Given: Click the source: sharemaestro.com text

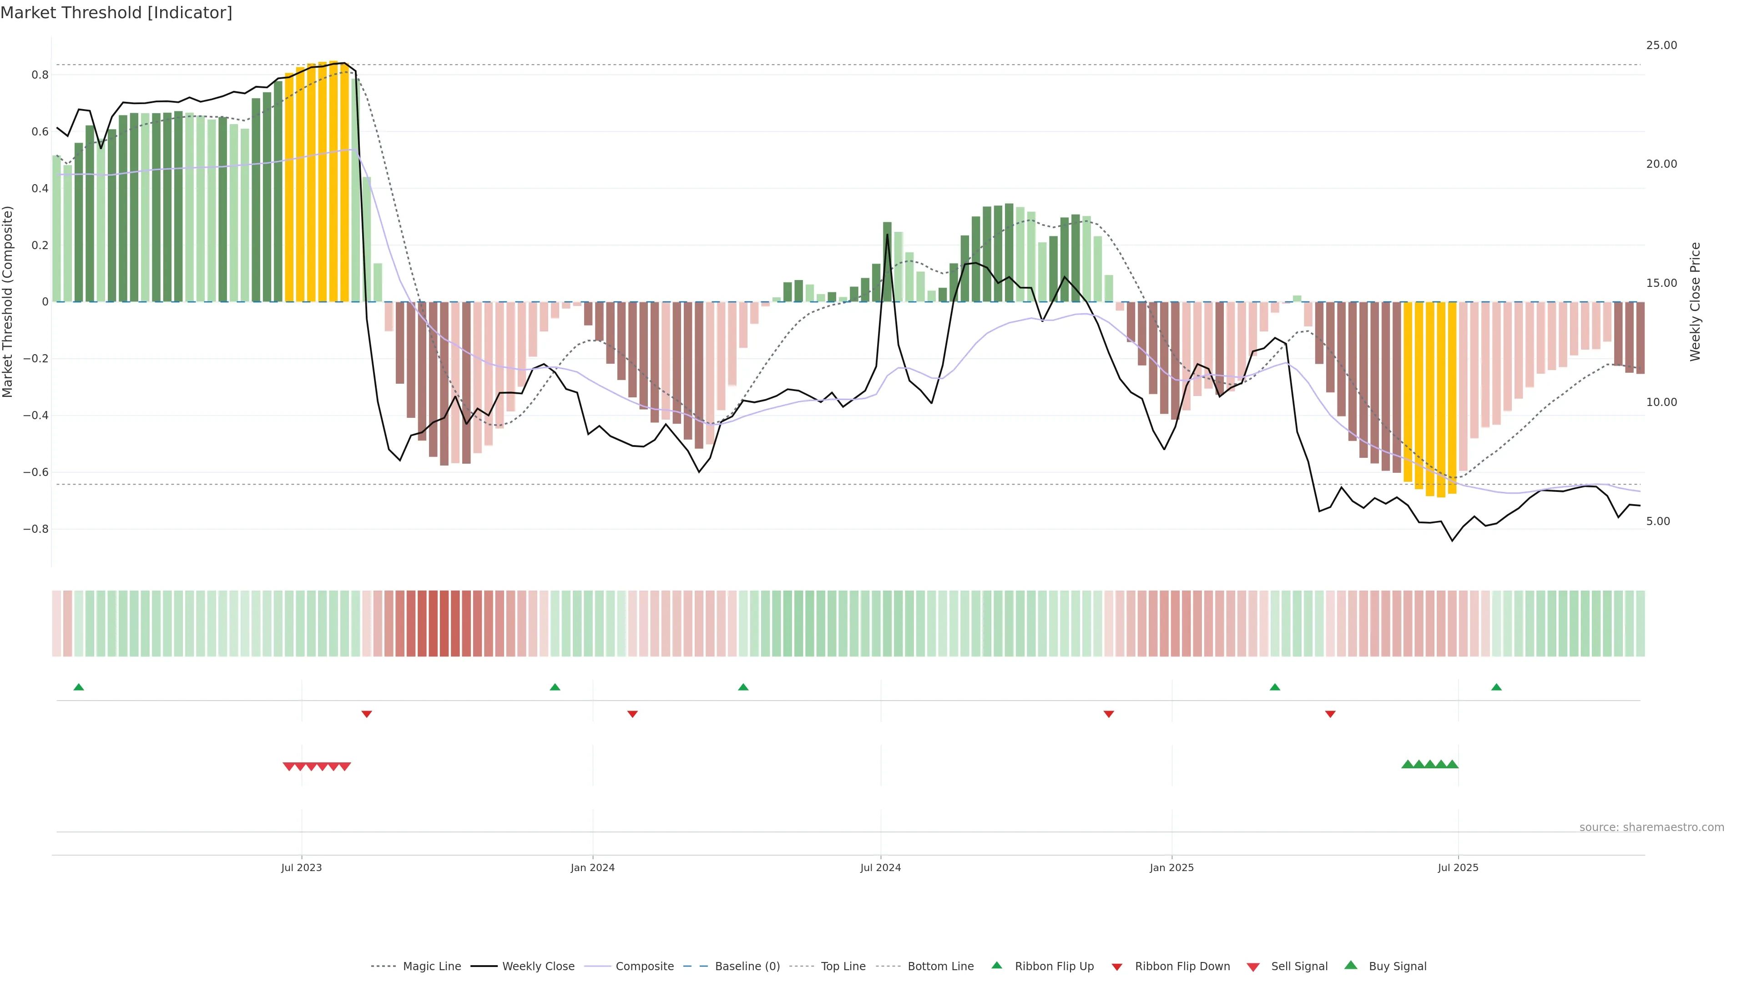Looking at the screenshot, I should pyautogui.click(x=1651, y=827).
